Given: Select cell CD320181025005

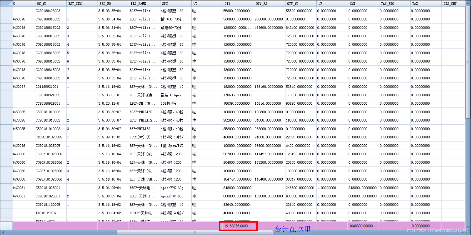Looking at the screenshot, I should click(x=51, y=137).
